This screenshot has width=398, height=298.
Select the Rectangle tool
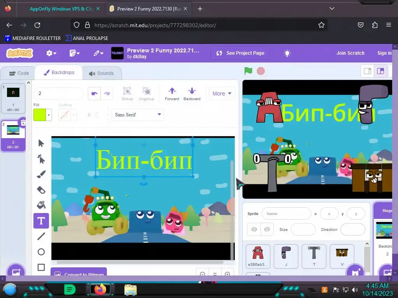click(41, 267)
